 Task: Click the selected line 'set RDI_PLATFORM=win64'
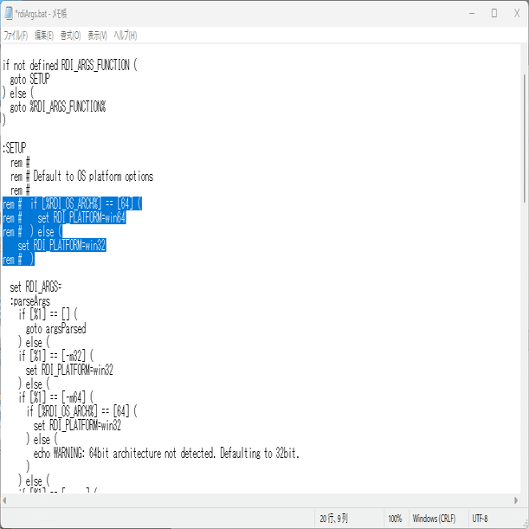click(x=64, y=218)
